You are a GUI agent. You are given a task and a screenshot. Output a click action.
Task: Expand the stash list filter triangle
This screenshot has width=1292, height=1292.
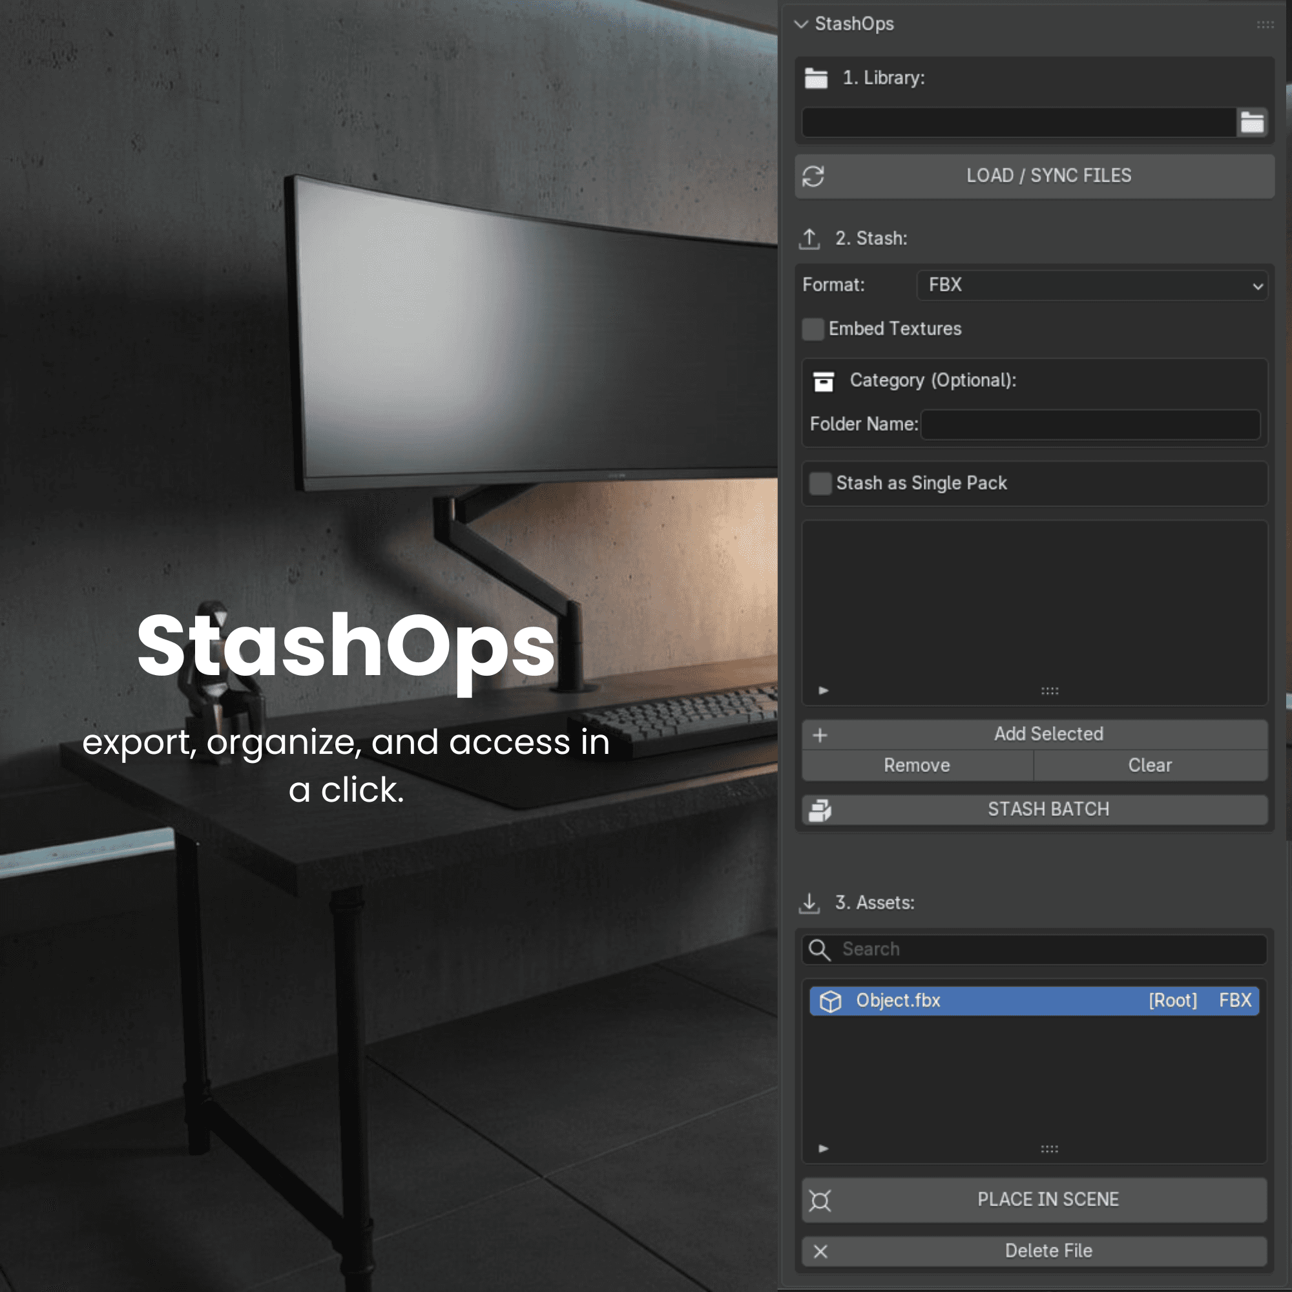coord(823,690)
